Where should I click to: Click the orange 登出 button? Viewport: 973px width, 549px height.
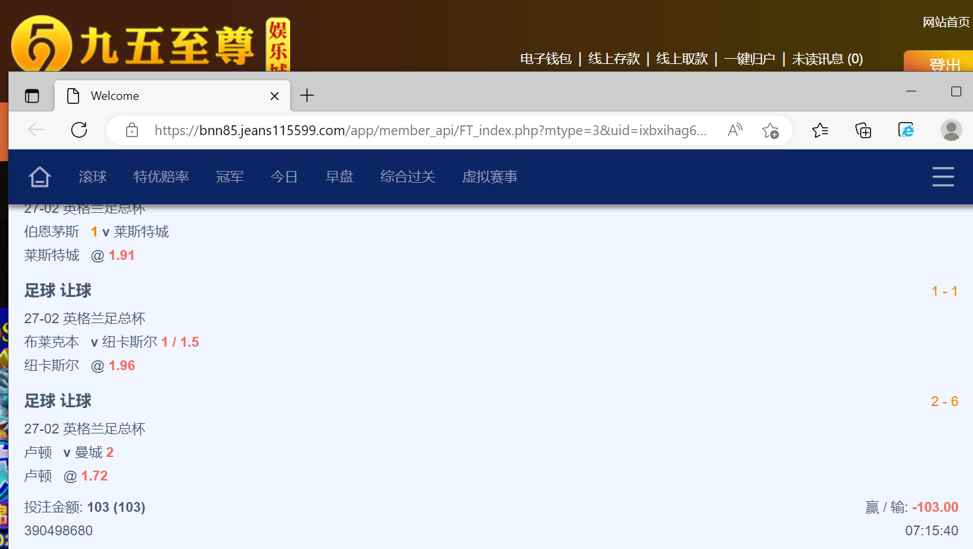pos(939,61)
